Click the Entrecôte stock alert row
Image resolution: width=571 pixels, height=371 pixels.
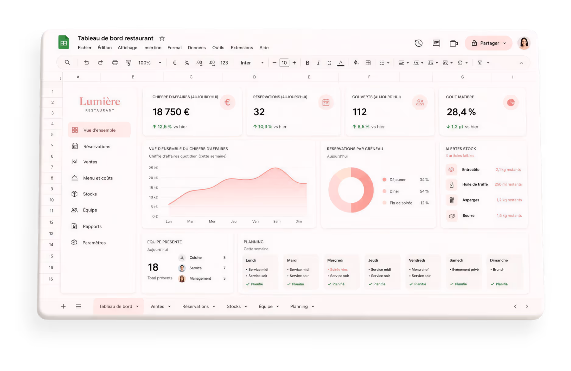tap(484, 170)
